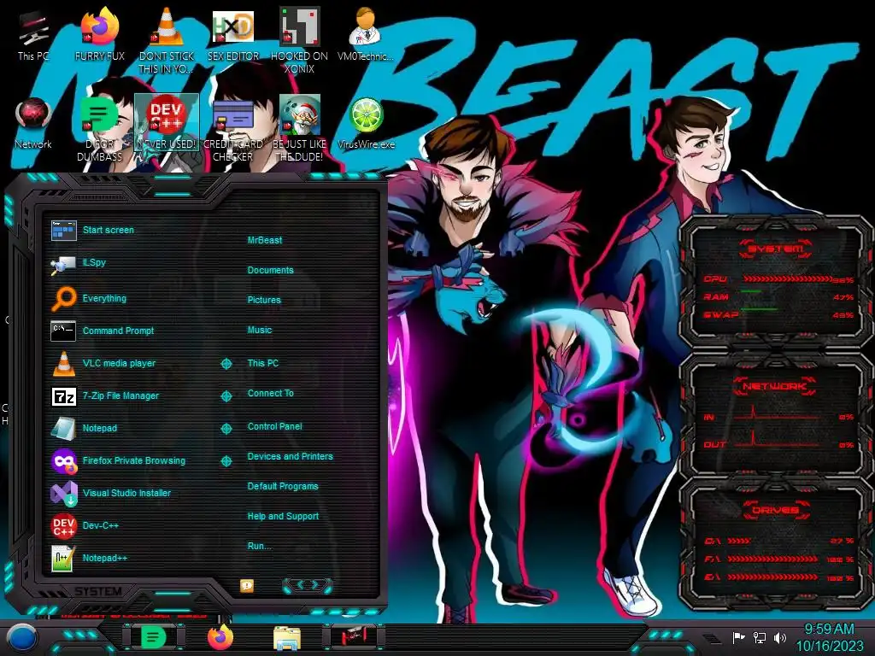Screen dimensions: 875x656
Task: Open the HxD hex editor desktop icon
Action: (232, 36)
